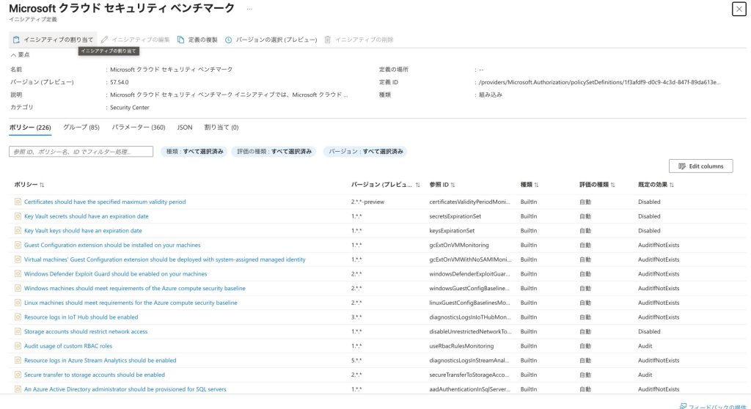
Task: Open Storage accounts should restrict network access
Action: click(86, 331)
